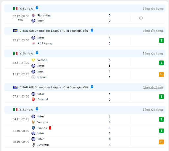This screenshot has width=169, height=151.
Task: Click orange H badge on Inter-Napoli match
Action: pos(161,74)
